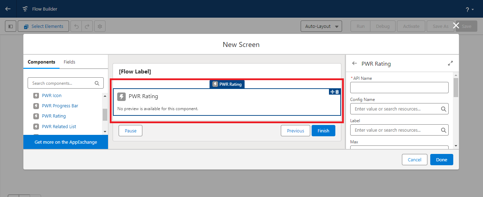
Task: Click the properties panel scroll up arrow
Action: tap(456, 75)
